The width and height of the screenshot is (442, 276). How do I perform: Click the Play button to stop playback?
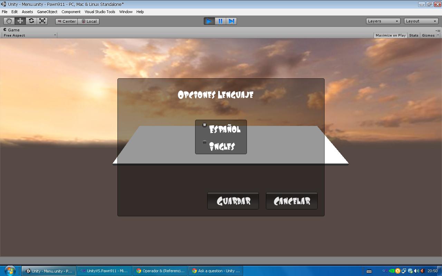pyautogui.click(x=209, y=21)
